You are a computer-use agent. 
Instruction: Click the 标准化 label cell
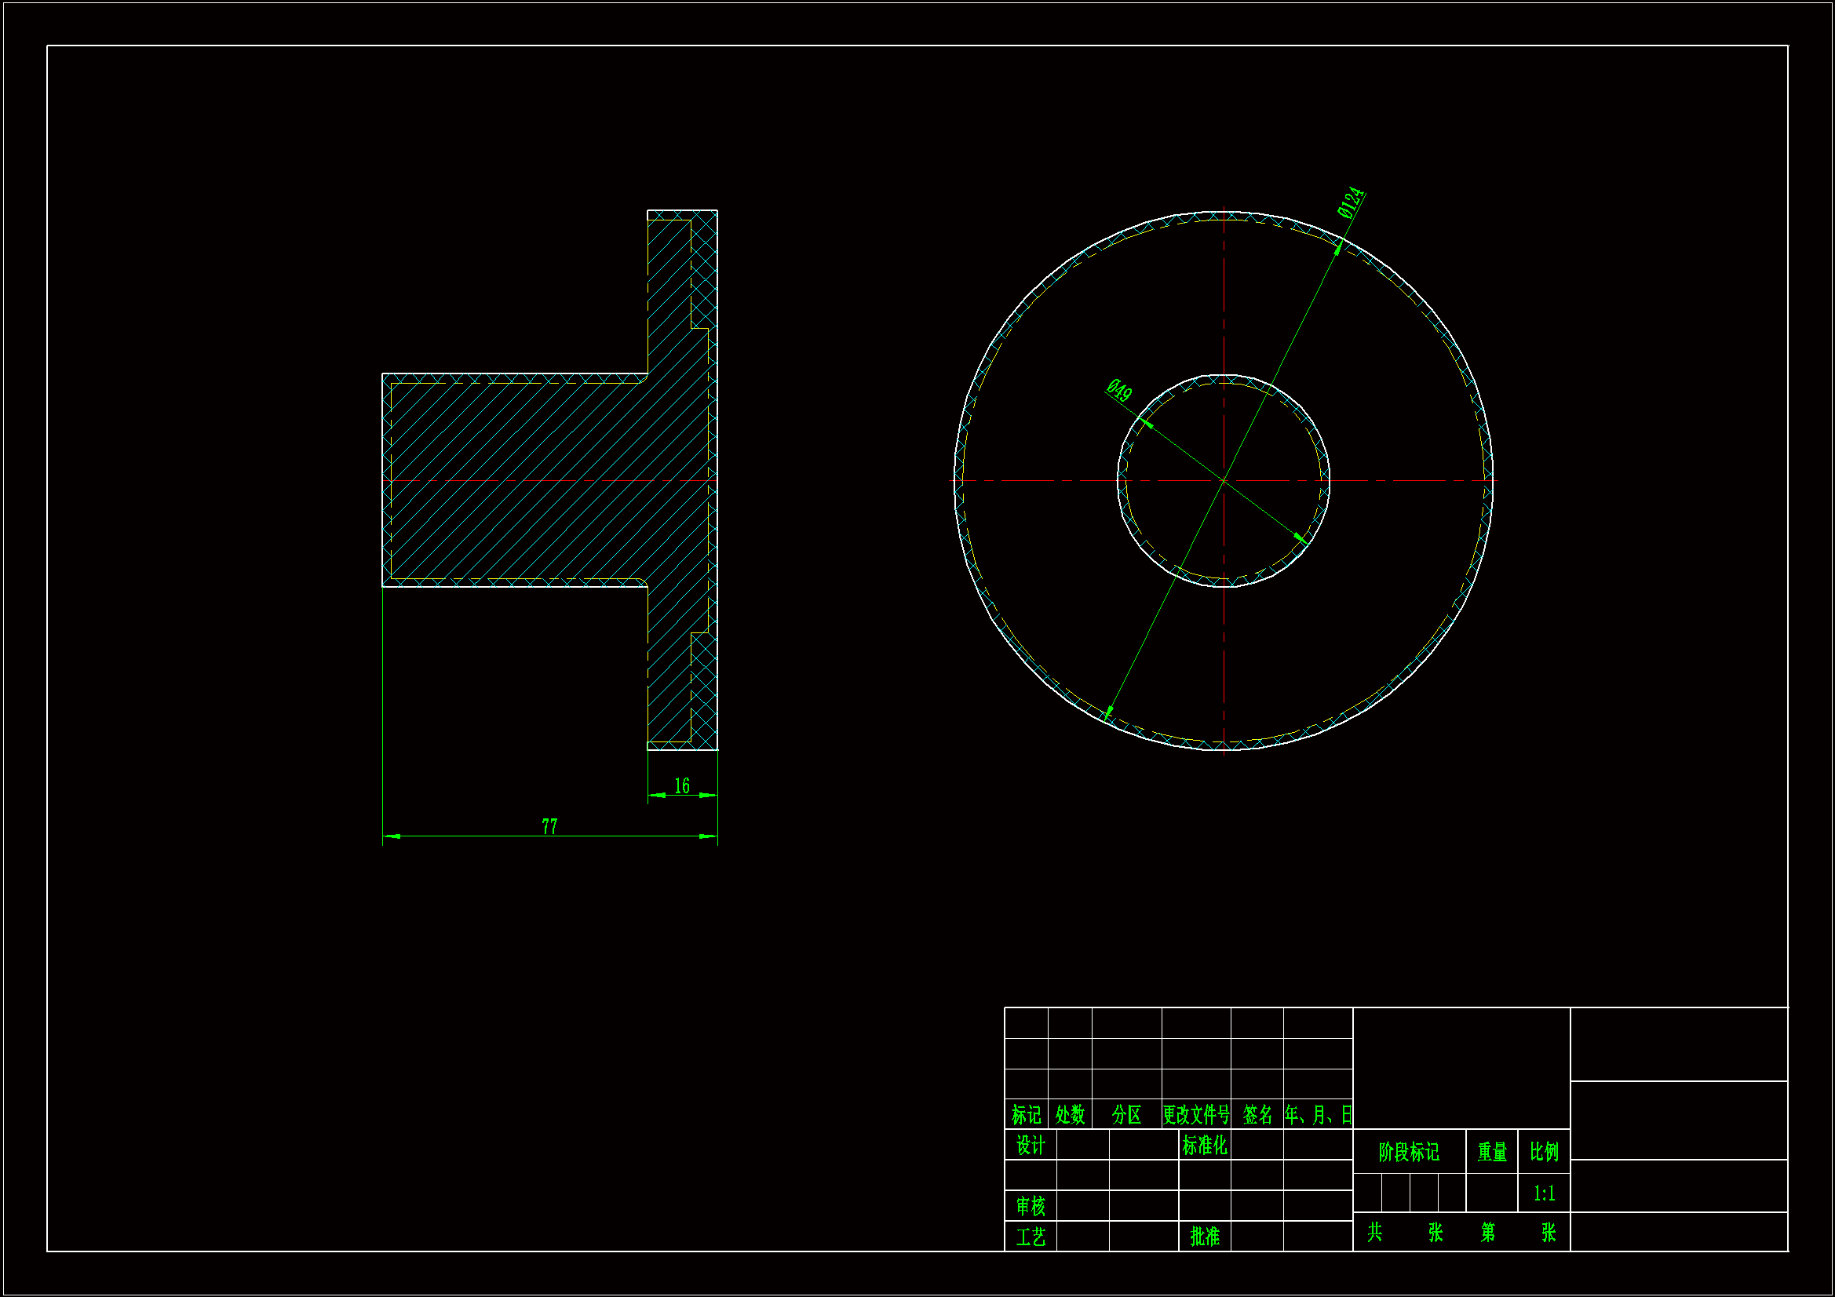coord(1205,1145)
